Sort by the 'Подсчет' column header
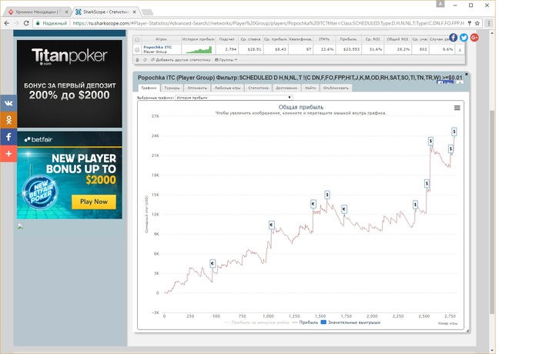The image size is (539, 354). coord(227,39)
